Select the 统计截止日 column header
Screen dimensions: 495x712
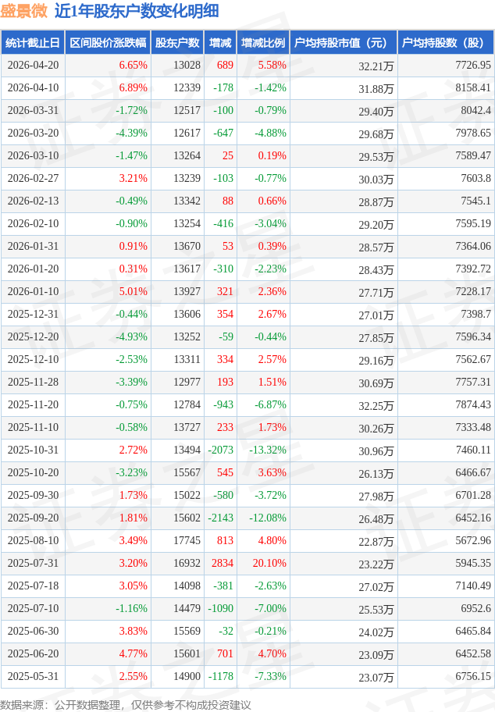point(32,43)
